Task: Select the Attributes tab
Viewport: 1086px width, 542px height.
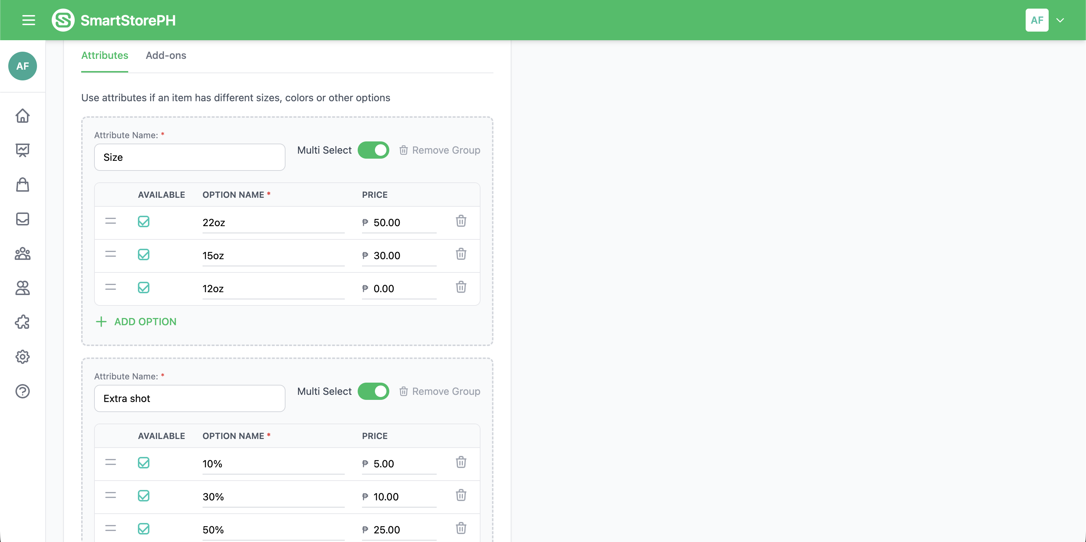Action: (x=105, y=56)
